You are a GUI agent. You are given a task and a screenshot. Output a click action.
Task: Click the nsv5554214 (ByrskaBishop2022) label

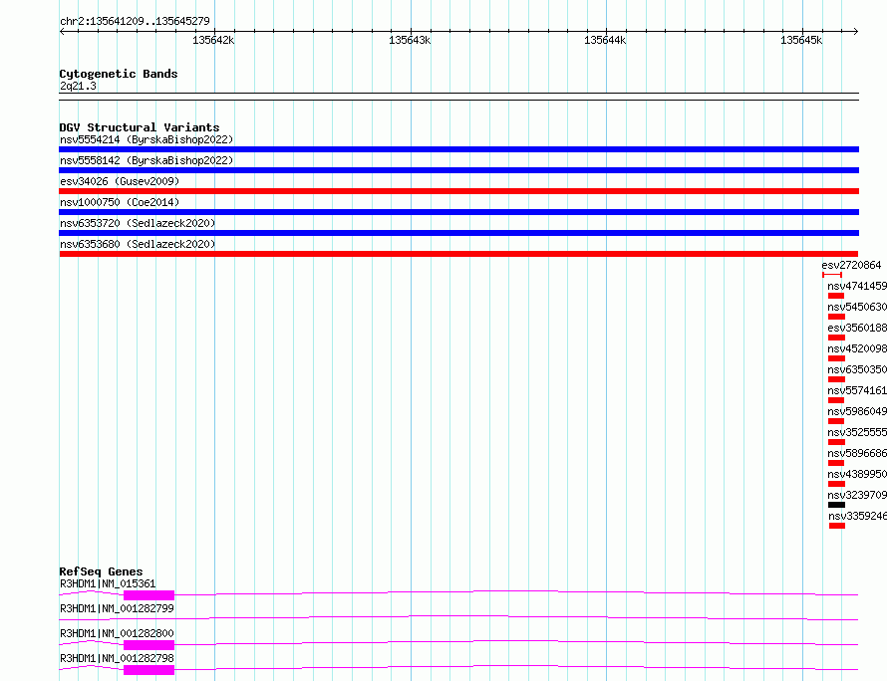pos(147,139)
